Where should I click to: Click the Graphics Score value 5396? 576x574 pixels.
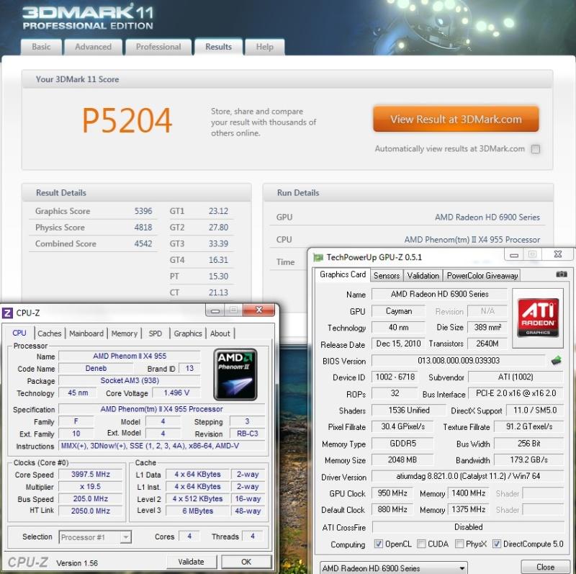tap(143, 211)
